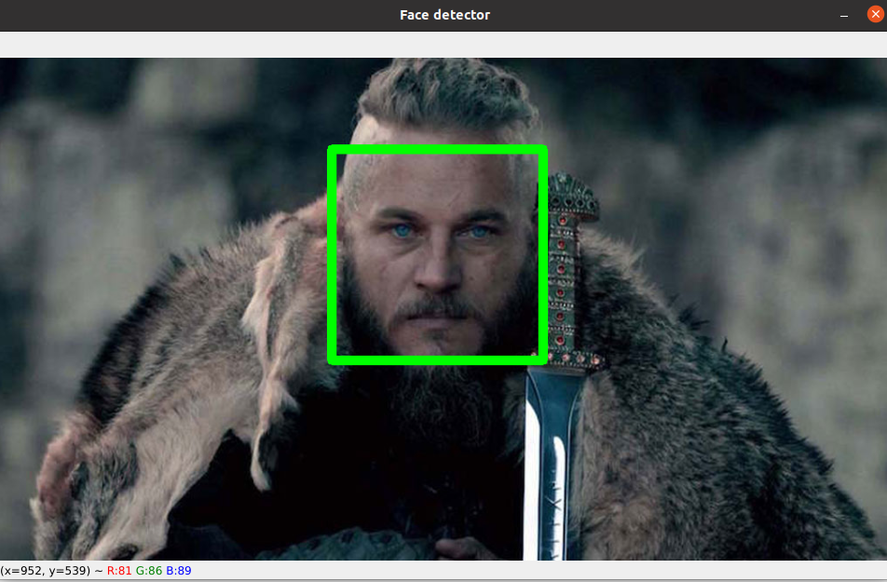Click the fur cloak on the left shoulder

coord(186,372)
